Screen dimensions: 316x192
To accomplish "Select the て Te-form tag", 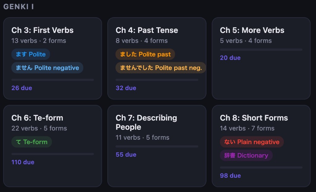I will point(31,142).
